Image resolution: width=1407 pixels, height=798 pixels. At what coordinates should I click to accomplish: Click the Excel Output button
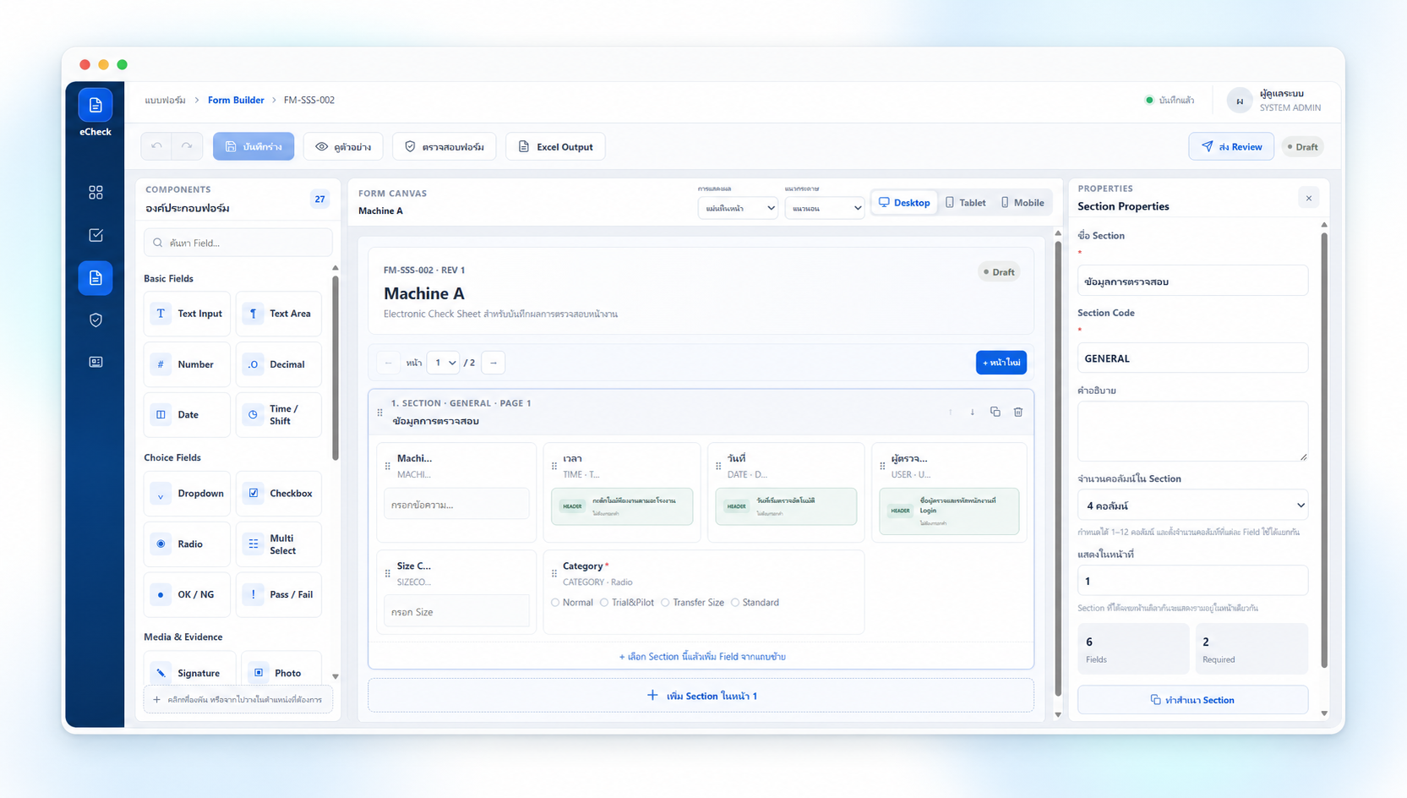pyautogui.click(x=555, y=146)
